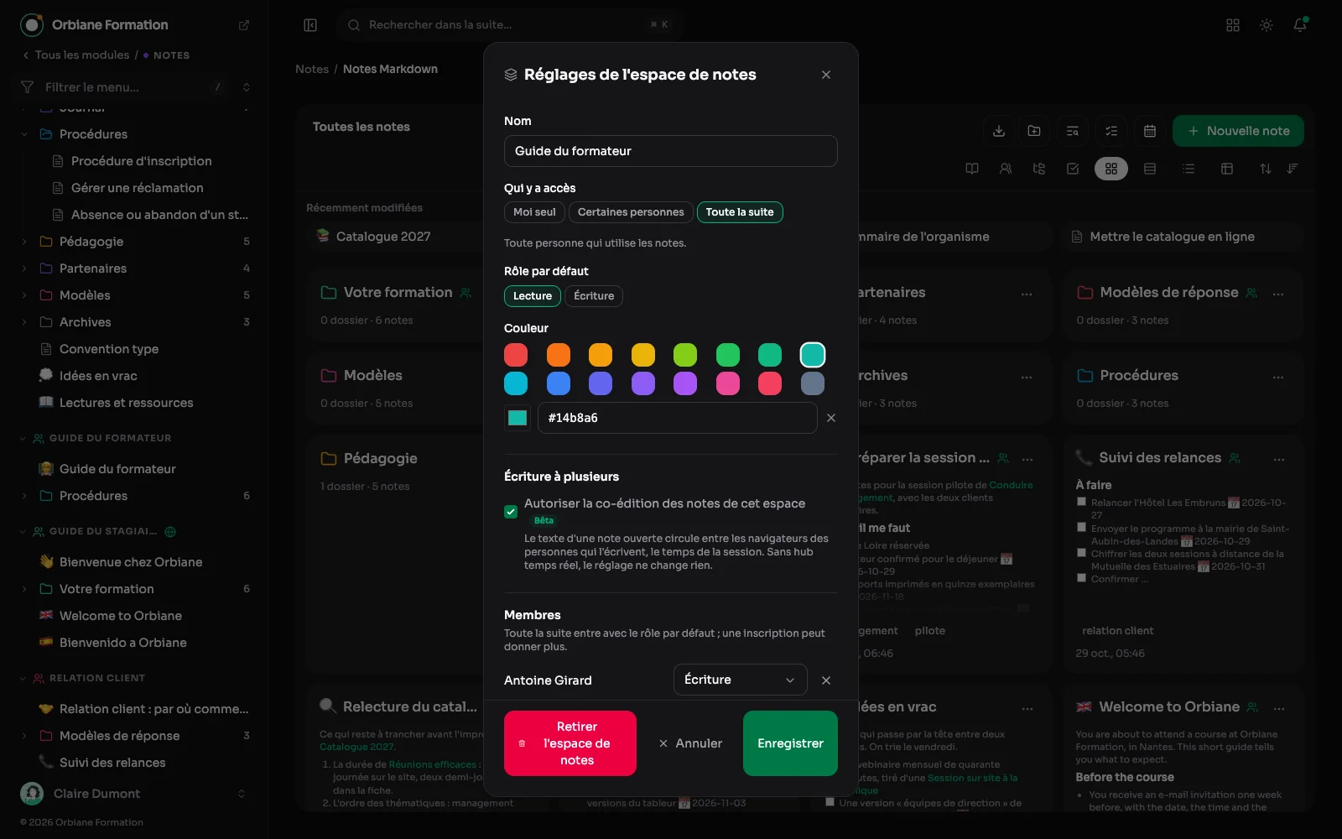Open Antoine Girard's role dropdown
Screen dimensions: 1342x839
(741, 680)
